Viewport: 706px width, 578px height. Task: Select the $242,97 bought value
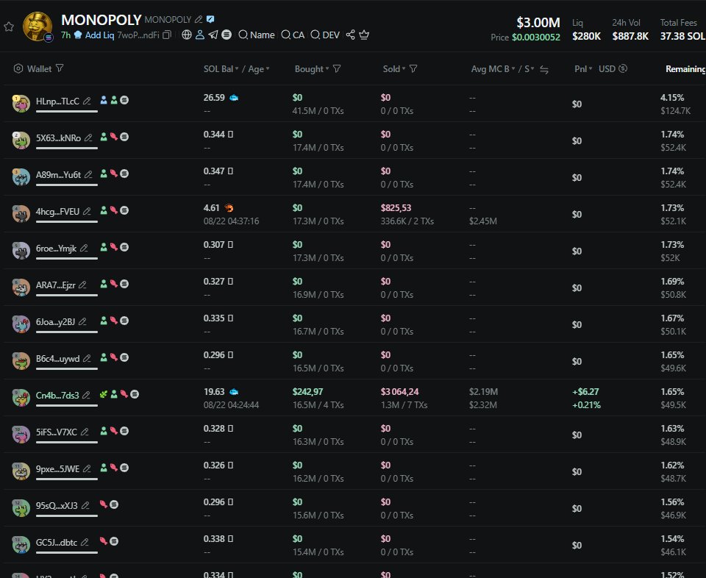point(307,392)
